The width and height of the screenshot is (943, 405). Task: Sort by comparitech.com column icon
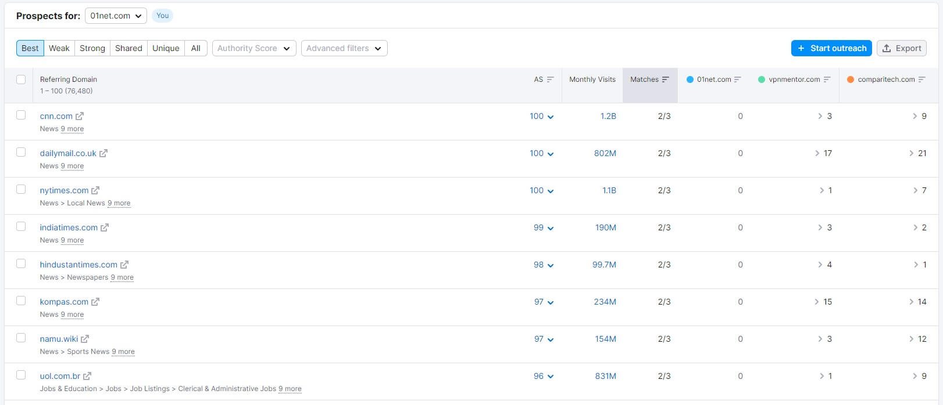922,79
